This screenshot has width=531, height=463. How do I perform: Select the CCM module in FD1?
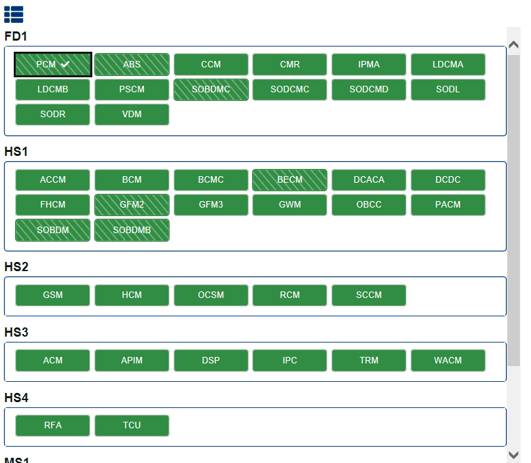tap(211, 64)
